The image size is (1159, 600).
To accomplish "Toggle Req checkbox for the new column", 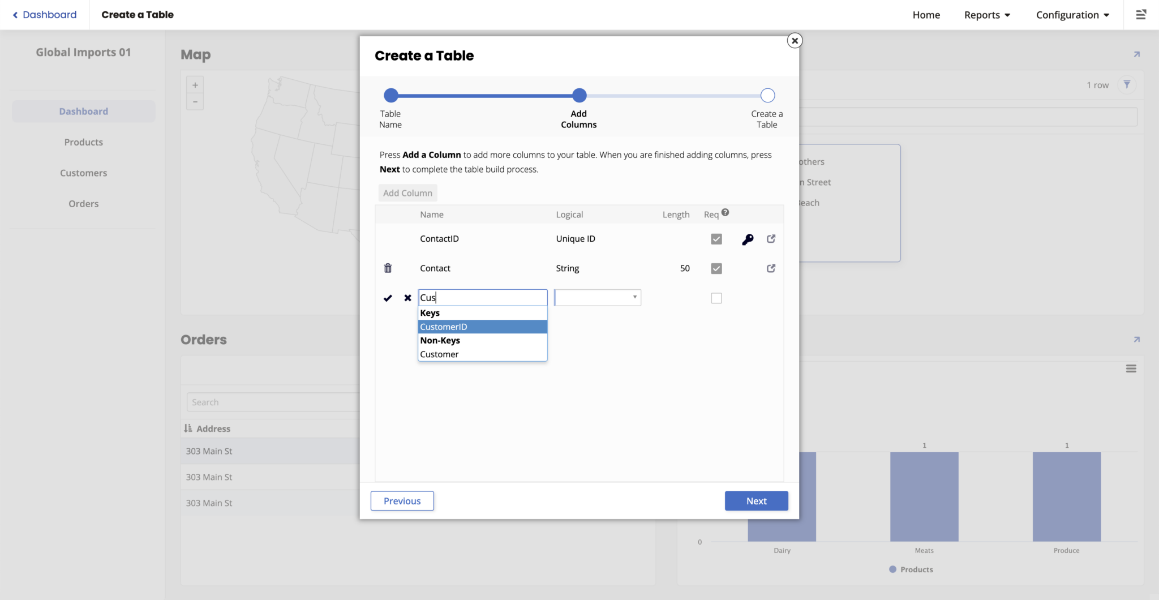I will click(x=716, y=298).
